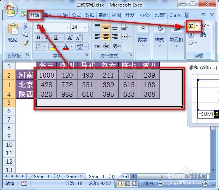219x190 pixels.
Task: Switch to the 视图 ribbon tab
Action: [116, 15]
